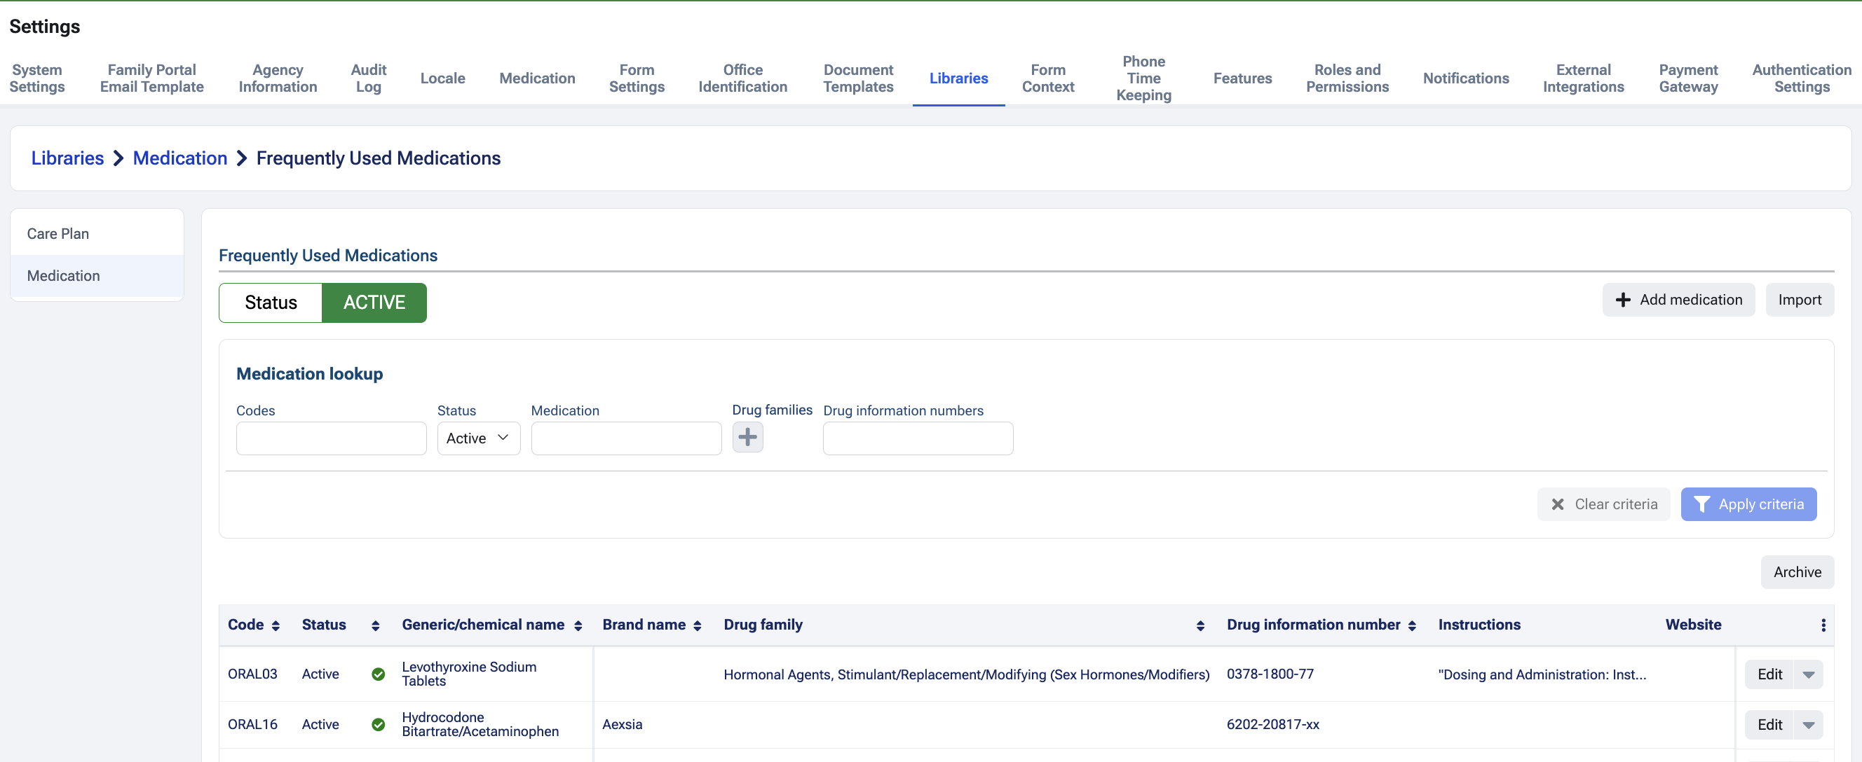Click green check icon for ORAL16
Viewport: 1862px width, 762px height.
(378, 724)
